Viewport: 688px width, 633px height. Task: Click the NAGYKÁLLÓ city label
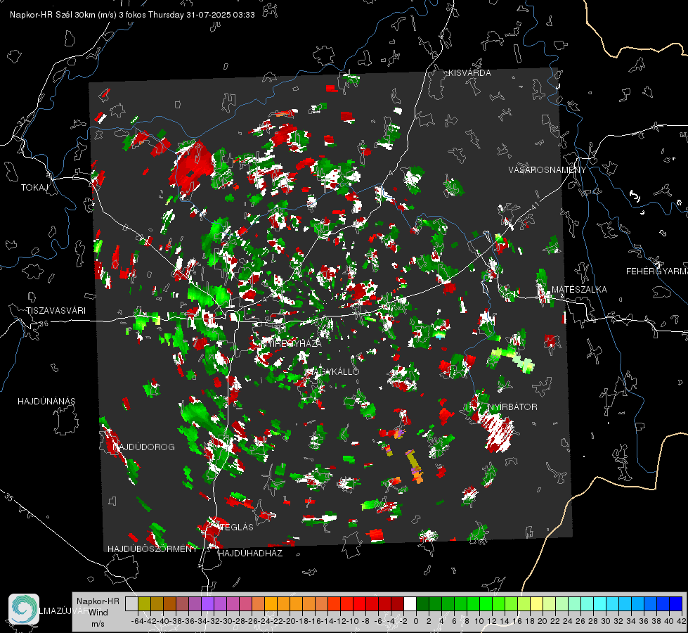pyautogui.click(x=332, y=371)
